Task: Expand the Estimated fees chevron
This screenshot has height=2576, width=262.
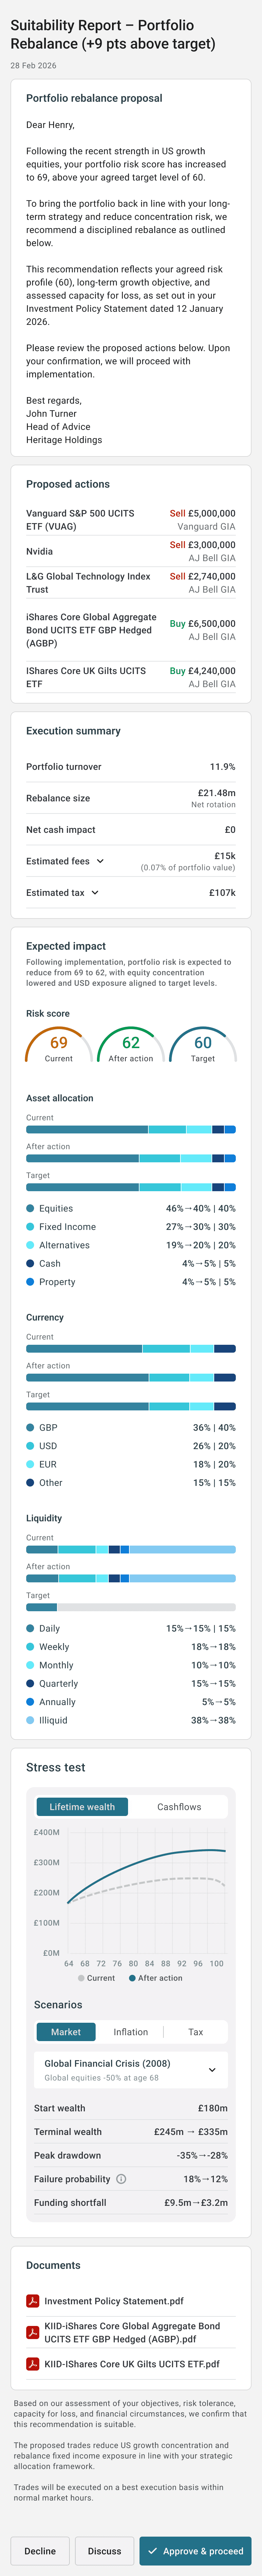Action: click(100, 860)
